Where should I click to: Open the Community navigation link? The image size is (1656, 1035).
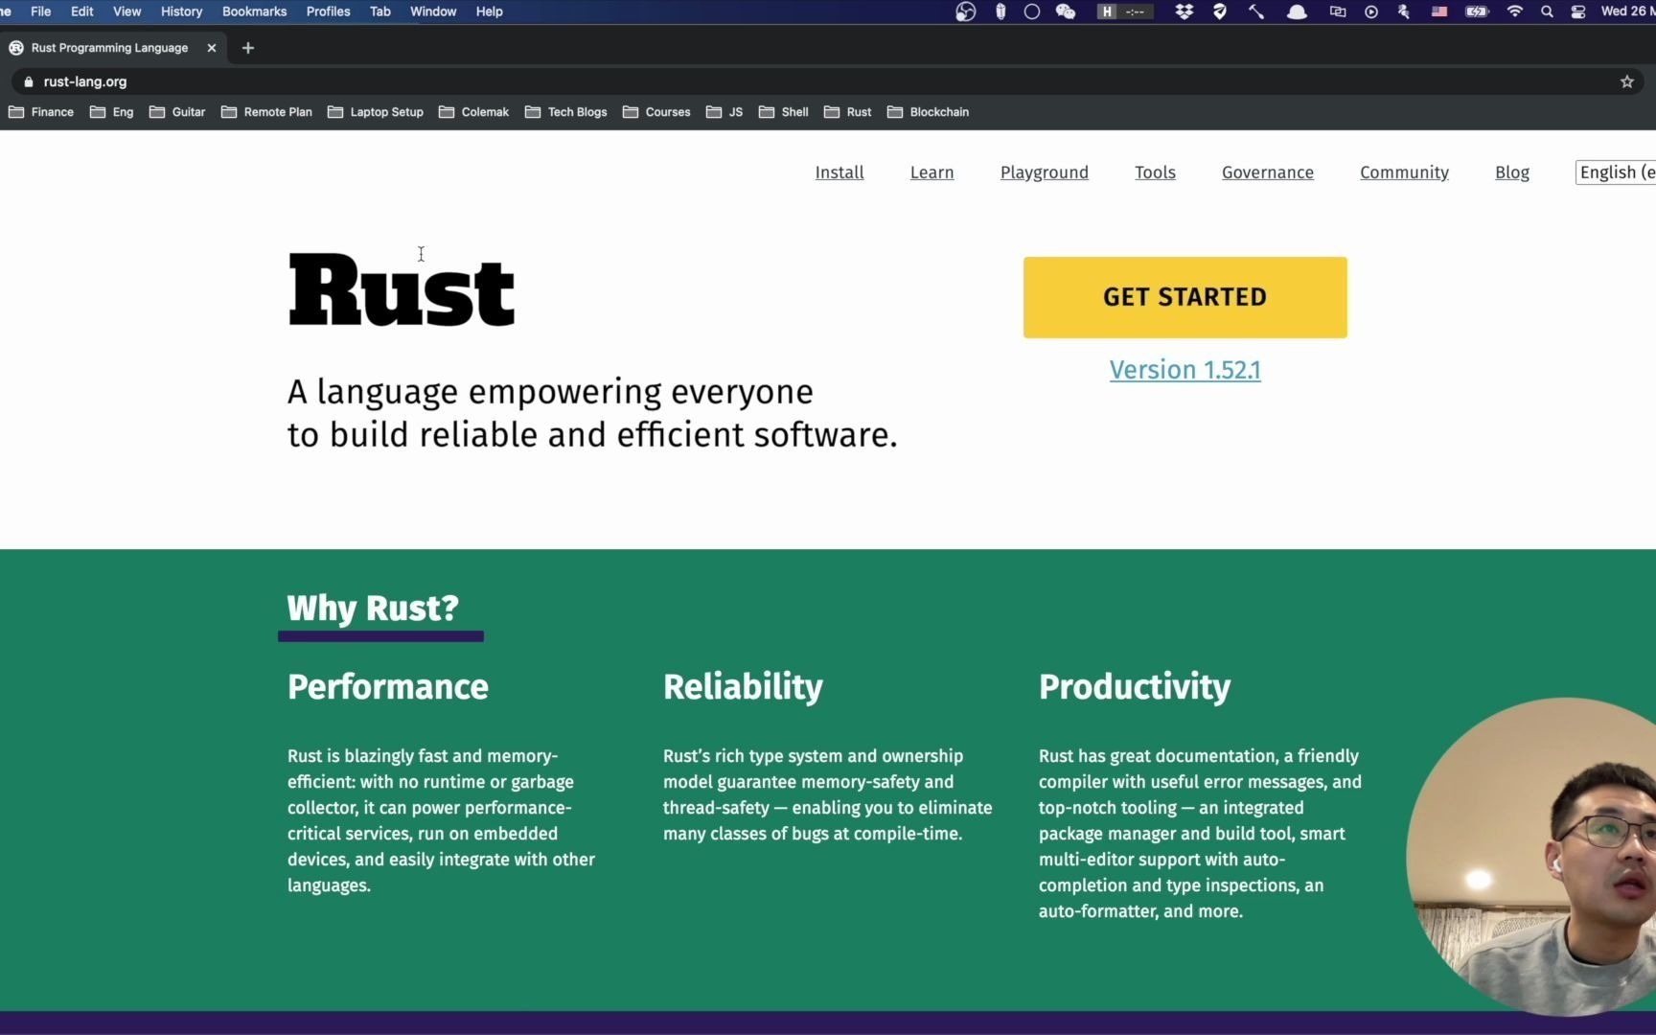(x=1405, y=172)
